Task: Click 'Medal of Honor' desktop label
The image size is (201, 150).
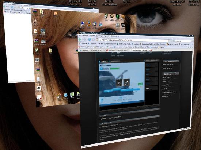Action: (194, 3)
